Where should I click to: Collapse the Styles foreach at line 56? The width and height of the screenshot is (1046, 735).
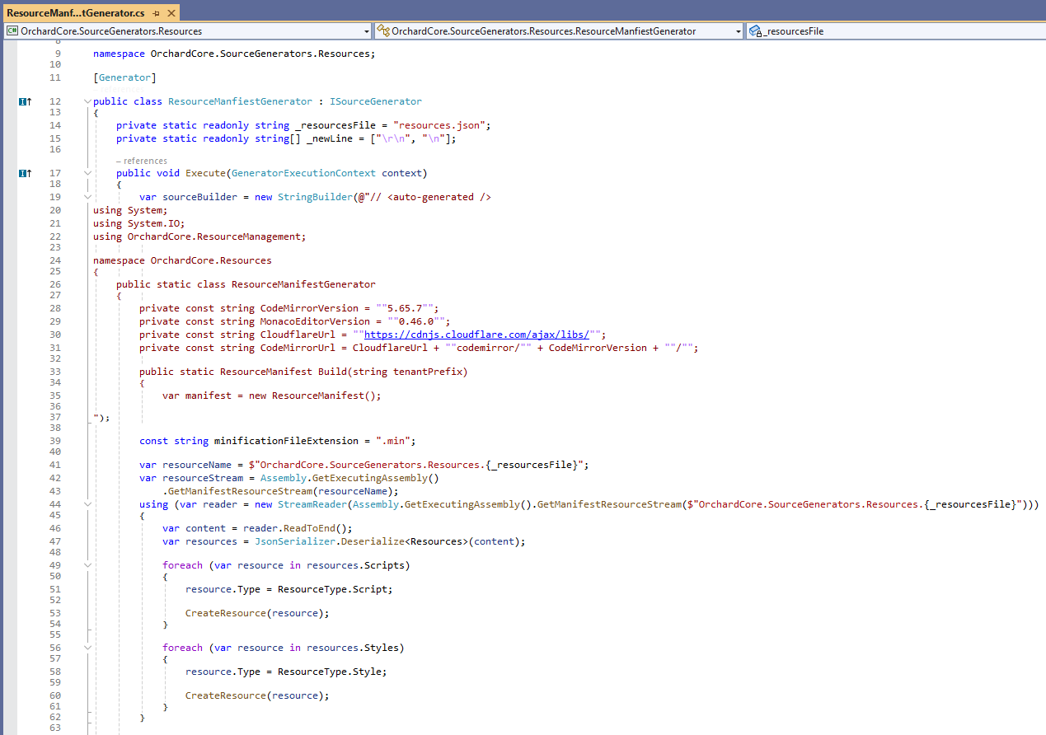point(87,648)
